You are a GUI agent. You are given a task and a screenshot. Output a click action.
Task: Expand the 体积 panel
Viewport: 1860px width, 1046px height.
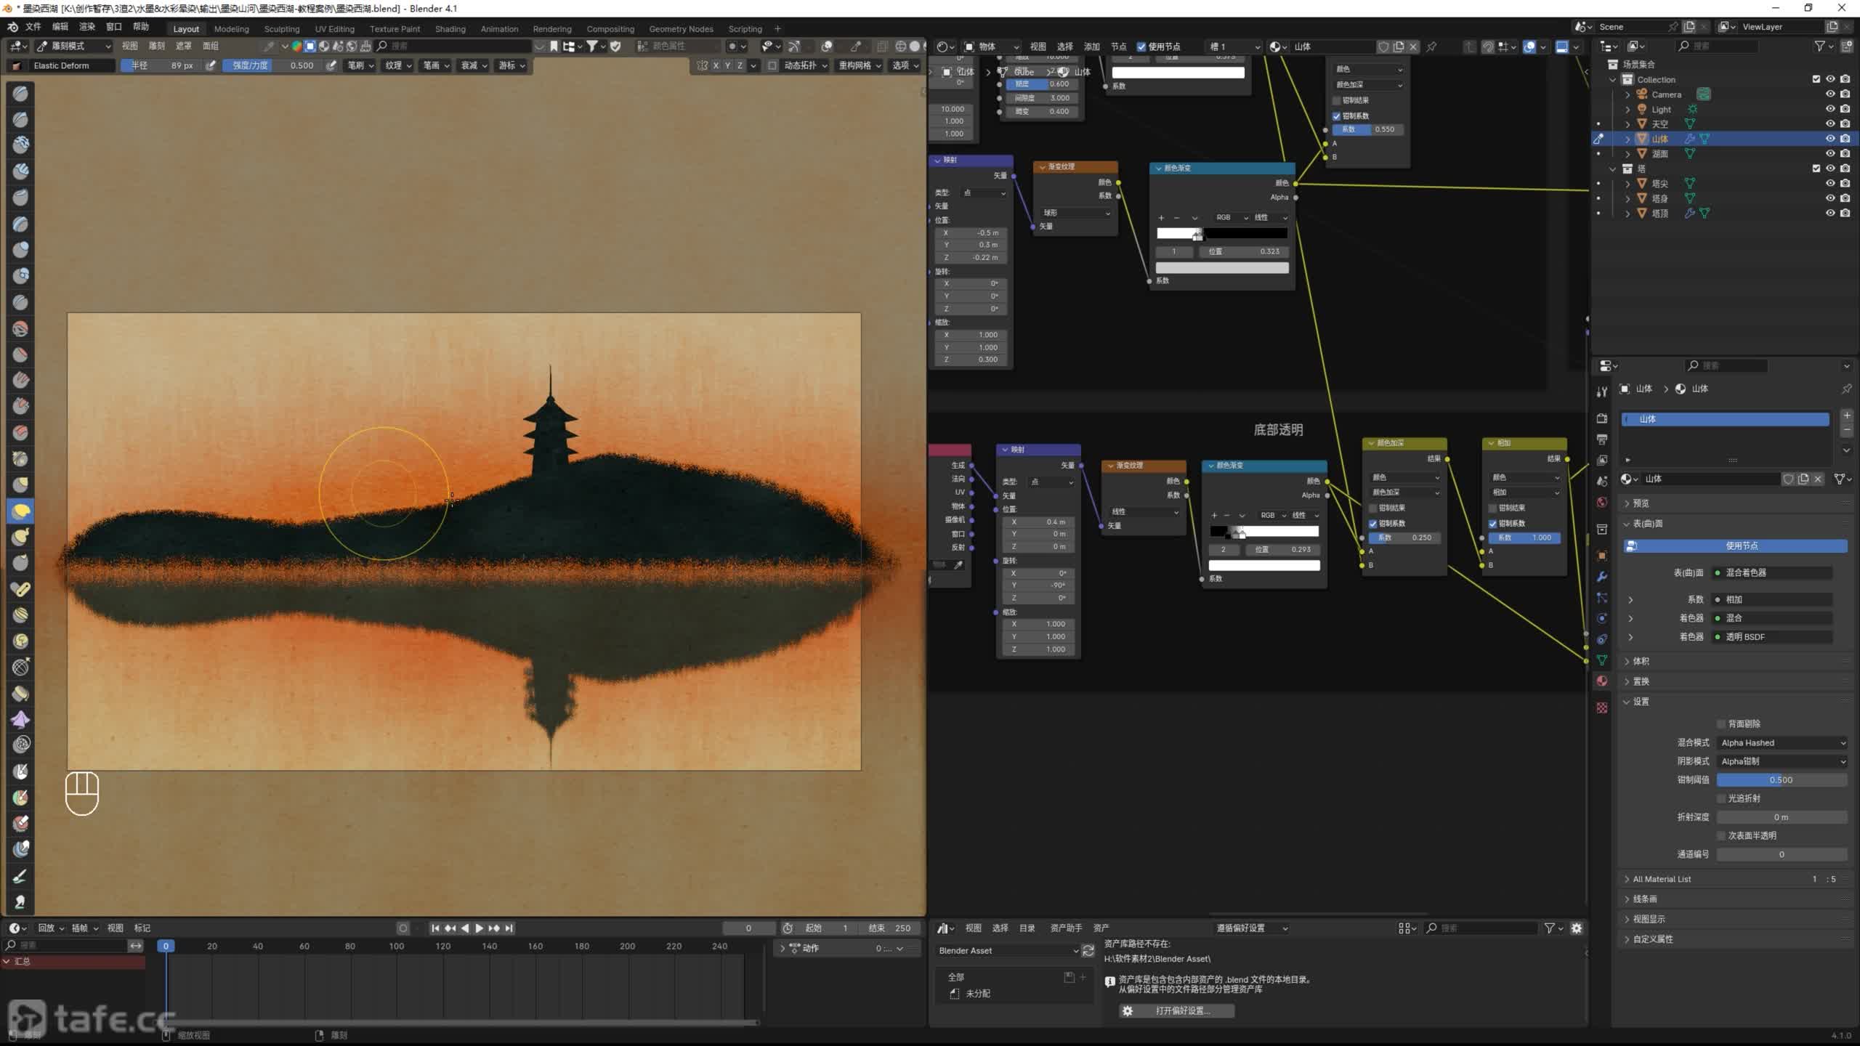(x=1641, y=662)
